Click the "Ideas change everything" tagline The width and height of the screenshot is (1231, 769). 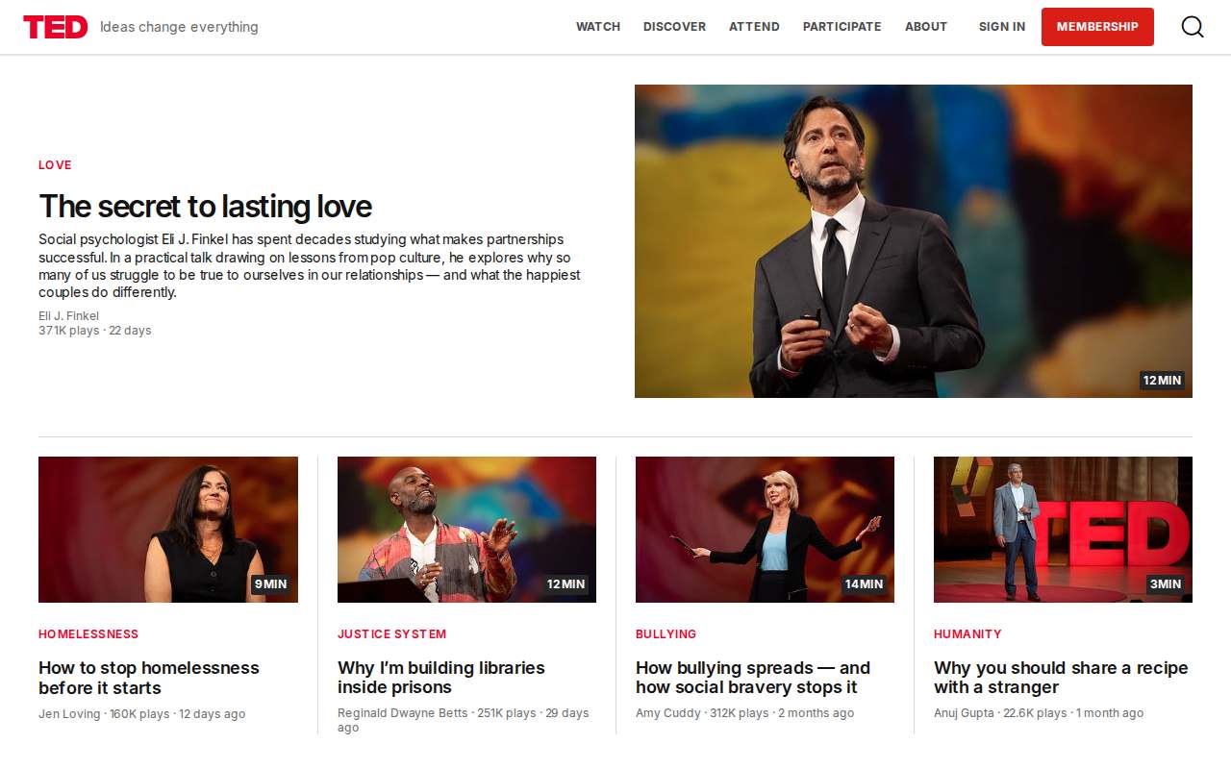[x=179, y=27]
